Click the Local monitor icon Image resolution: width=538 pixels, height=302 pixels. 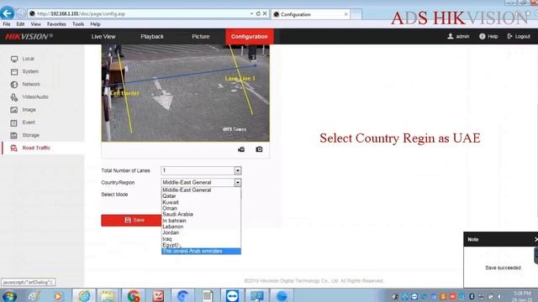coord(14,59)
